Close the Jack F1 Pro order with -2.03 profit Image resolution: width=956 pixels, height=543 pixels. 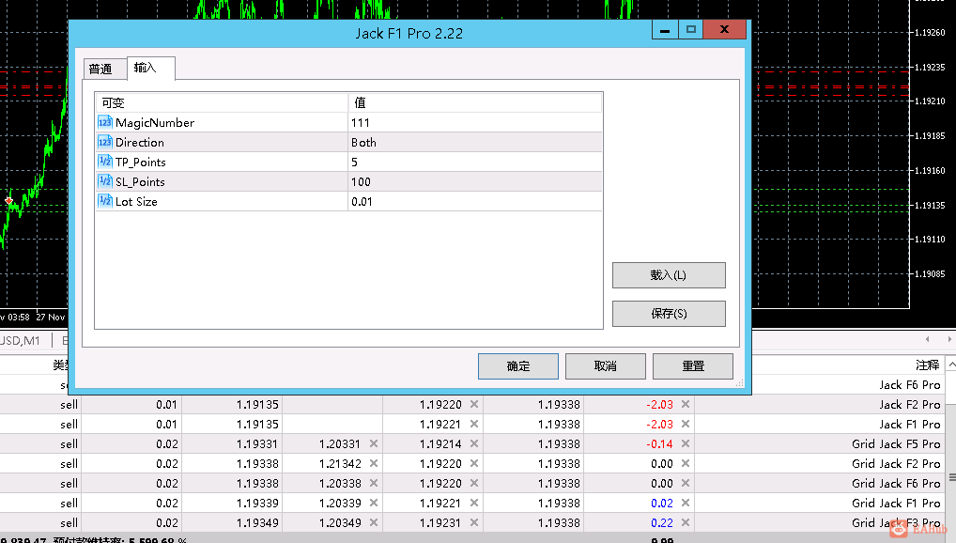pyautogui.click(x=686, y=424)
